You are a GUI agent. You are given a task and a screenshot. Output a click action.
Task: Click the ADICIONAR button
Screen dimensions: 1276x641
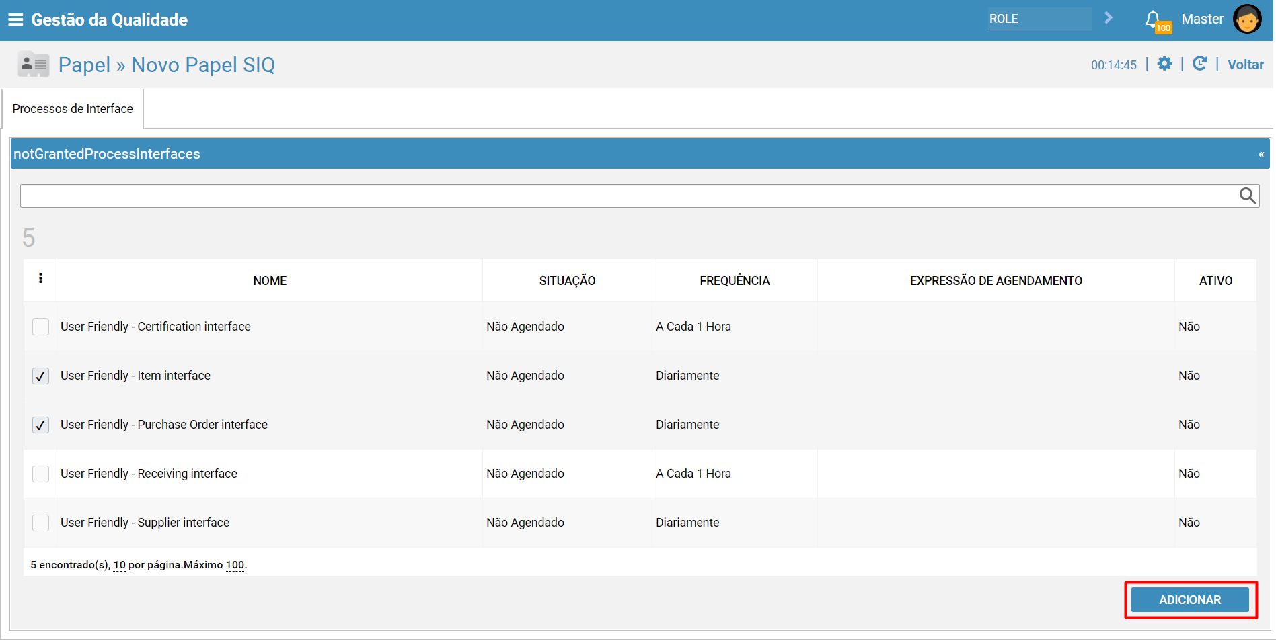(1189, 600)
